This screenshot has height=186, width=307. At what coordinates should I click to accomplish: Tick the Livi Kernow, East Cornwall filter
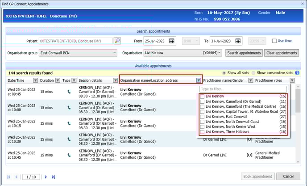click(x=203, y=117)
